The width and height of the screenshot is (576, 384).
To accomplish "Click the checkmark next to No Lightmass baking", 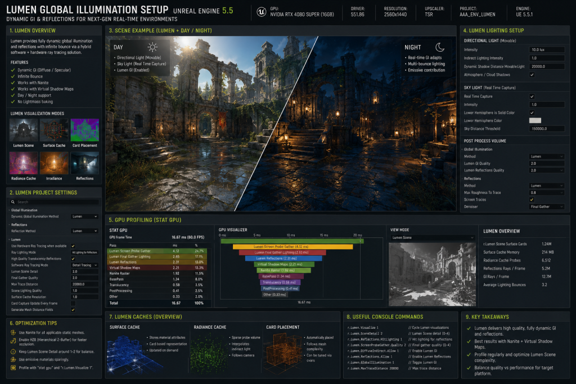I will coord(13,102).
